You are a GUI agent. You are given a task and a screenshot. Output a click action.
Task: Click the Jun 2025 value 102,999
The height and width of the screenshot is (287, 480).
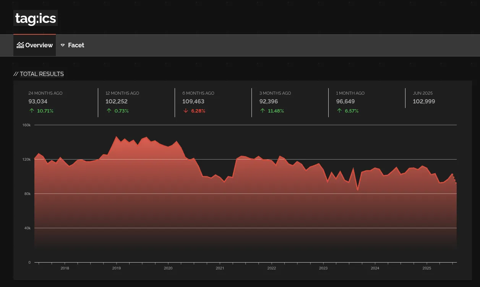[x=424, y=102]
